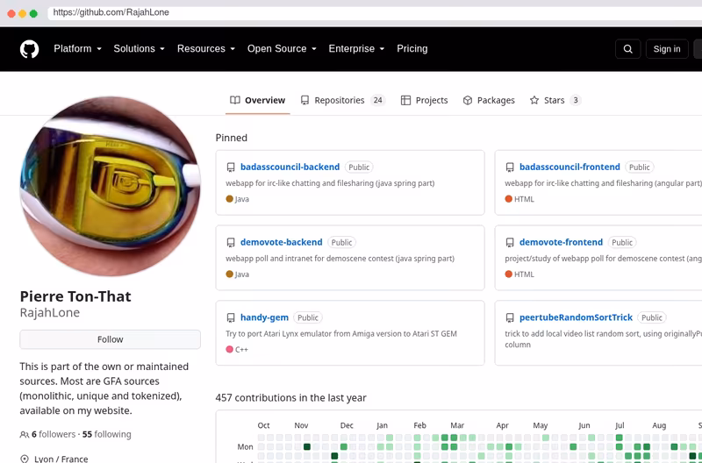The image size is (702, 463).
Task: Click the Projects table icon
Action: [x=405, y=100]
